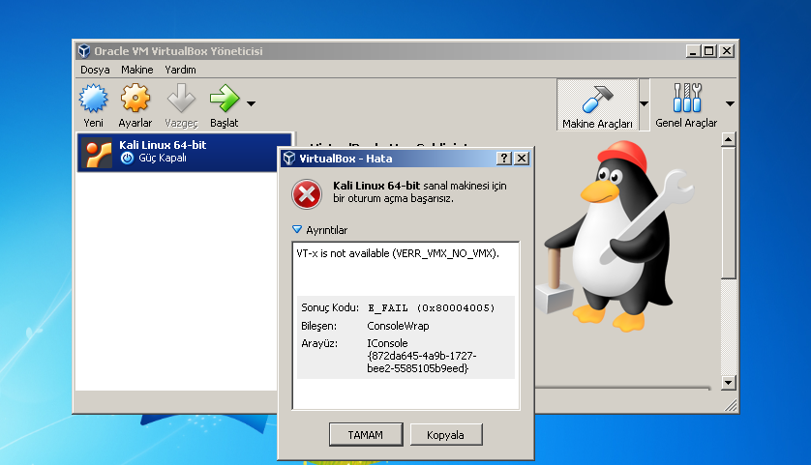The height and width of the screenshot is (465, 811).
Task: Open the Makine Araçları dropdown arrow
Action: click(x=644, y=103)
